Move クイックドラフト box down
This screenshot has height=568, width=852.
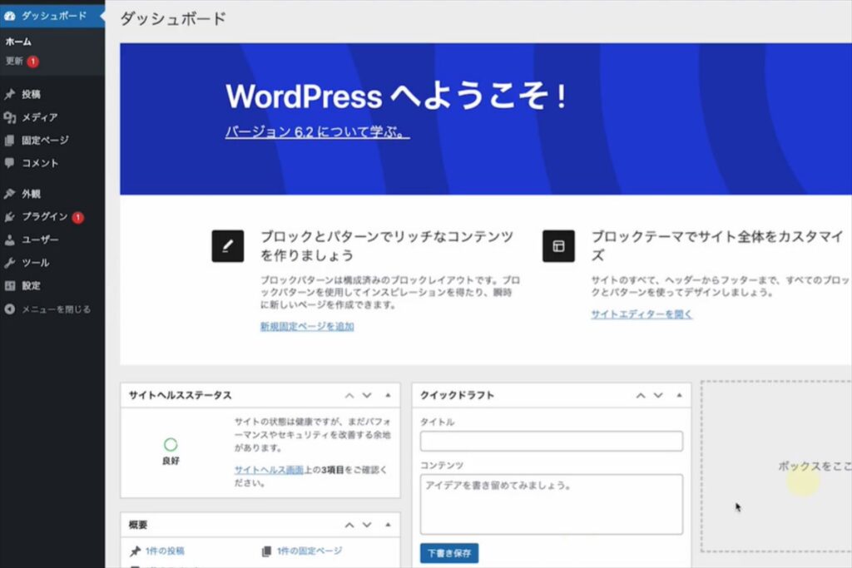(659, 396)
